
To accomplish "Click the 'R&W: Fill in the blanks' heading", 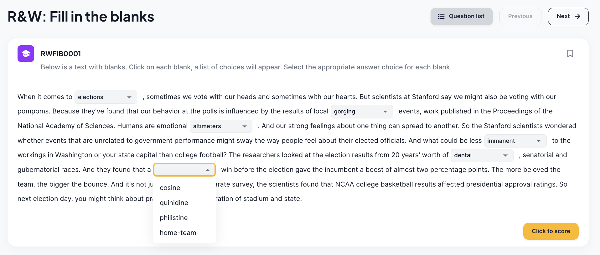I will pos(81,17).
